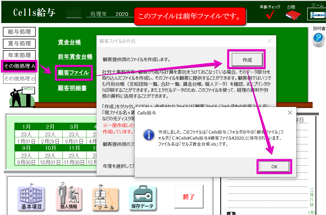Screen dimensions: 326x215
Task: Click the 年齢チェック red checkmark icon
Action: (x=270, y=15)
